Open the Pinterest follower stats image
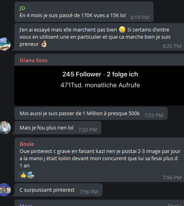The height and width of the screenshot is (206, 184). [99, 86]
